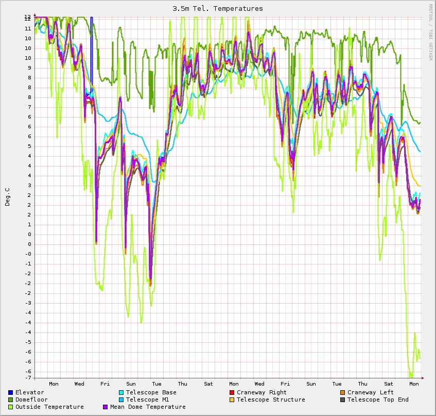Click the blue Elevator legend swatch
Viewport: 436px width, 416px height.
pyautogui.click(x=10, y=393)
